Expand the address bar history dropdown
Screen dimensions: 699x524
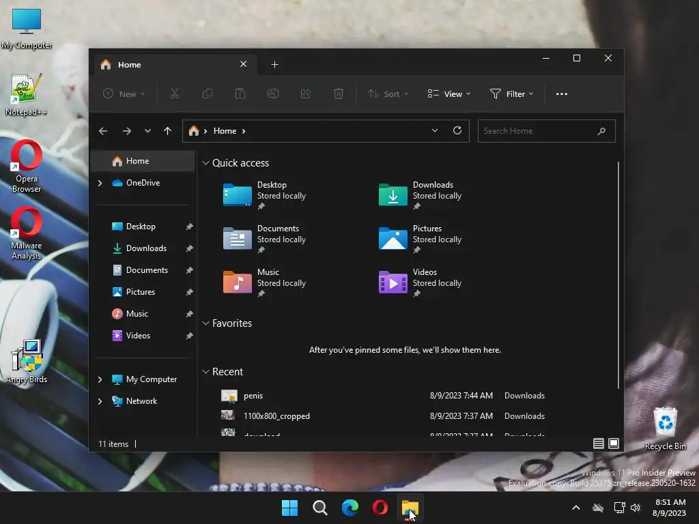coord(435,130)
